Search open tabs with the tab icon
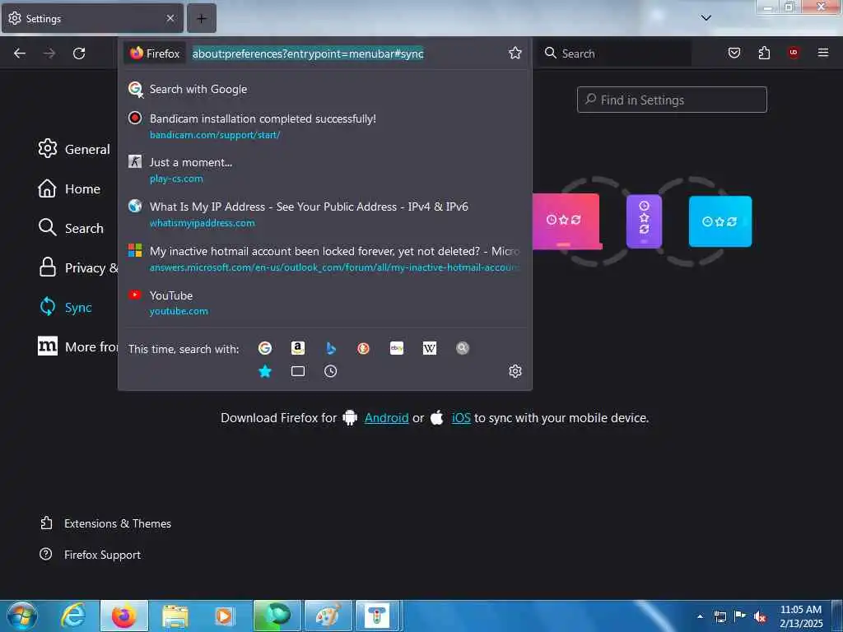 coord(298,371)
